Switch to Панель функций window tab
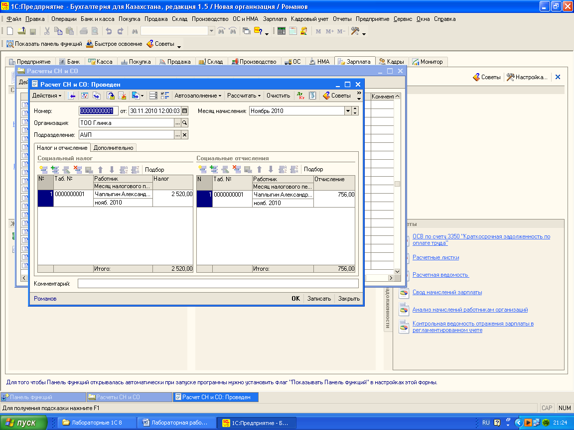The width and height of the screenshot is (574, 430). [43, 397]
